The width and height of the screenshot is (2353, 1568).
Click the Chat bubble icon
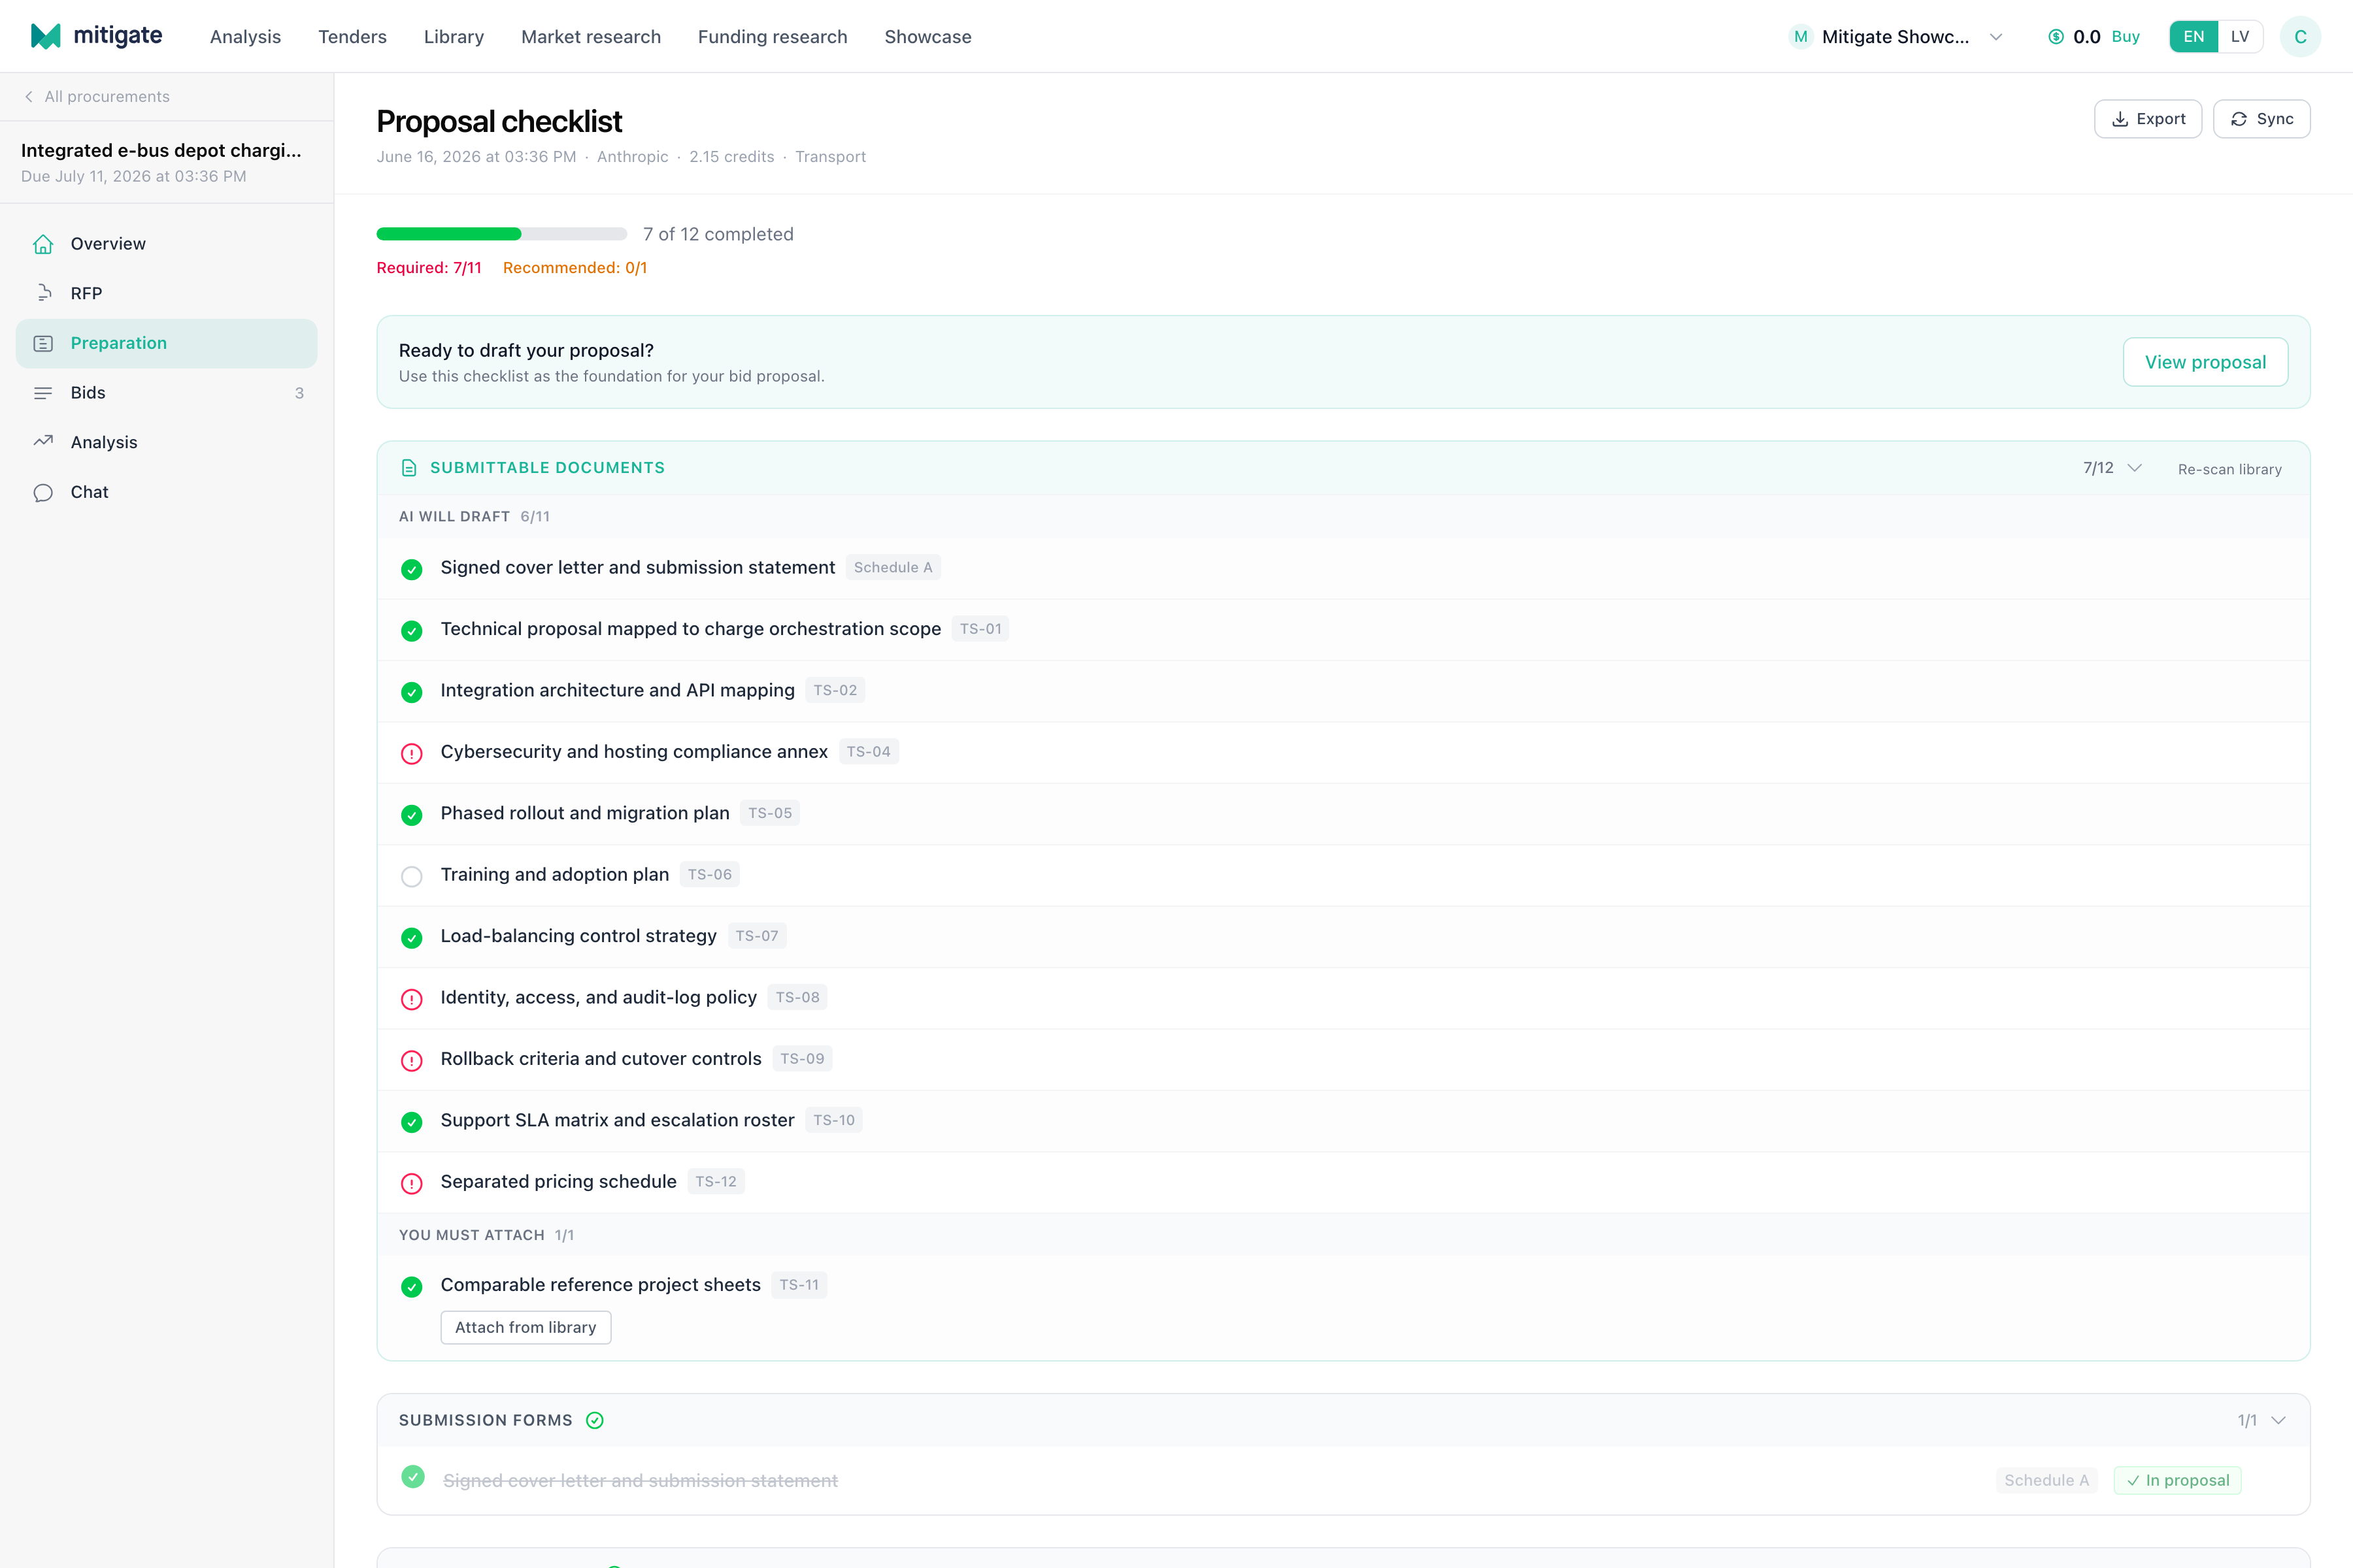tap(43, 492)
